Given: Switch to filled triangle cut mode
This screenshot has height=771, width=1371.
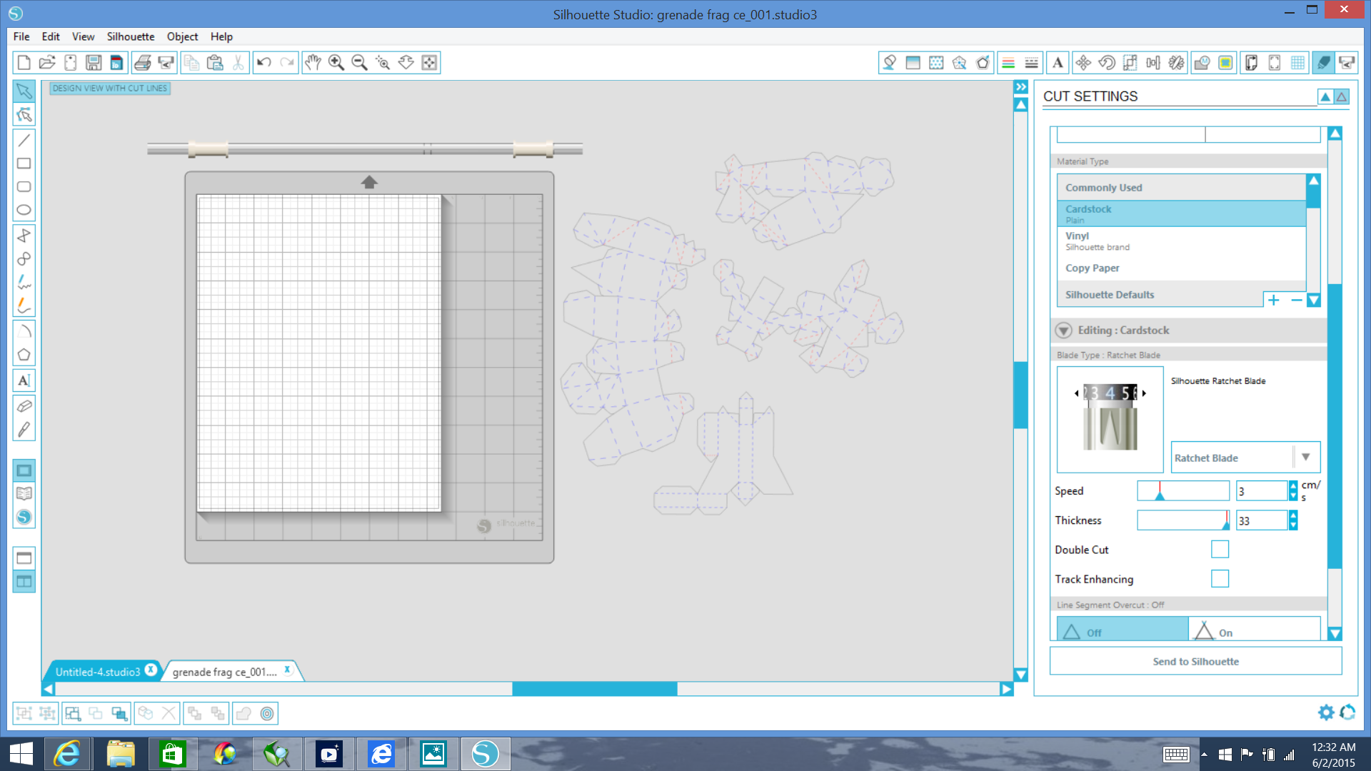Looking at the screenshot, I should click(1325, 97).
